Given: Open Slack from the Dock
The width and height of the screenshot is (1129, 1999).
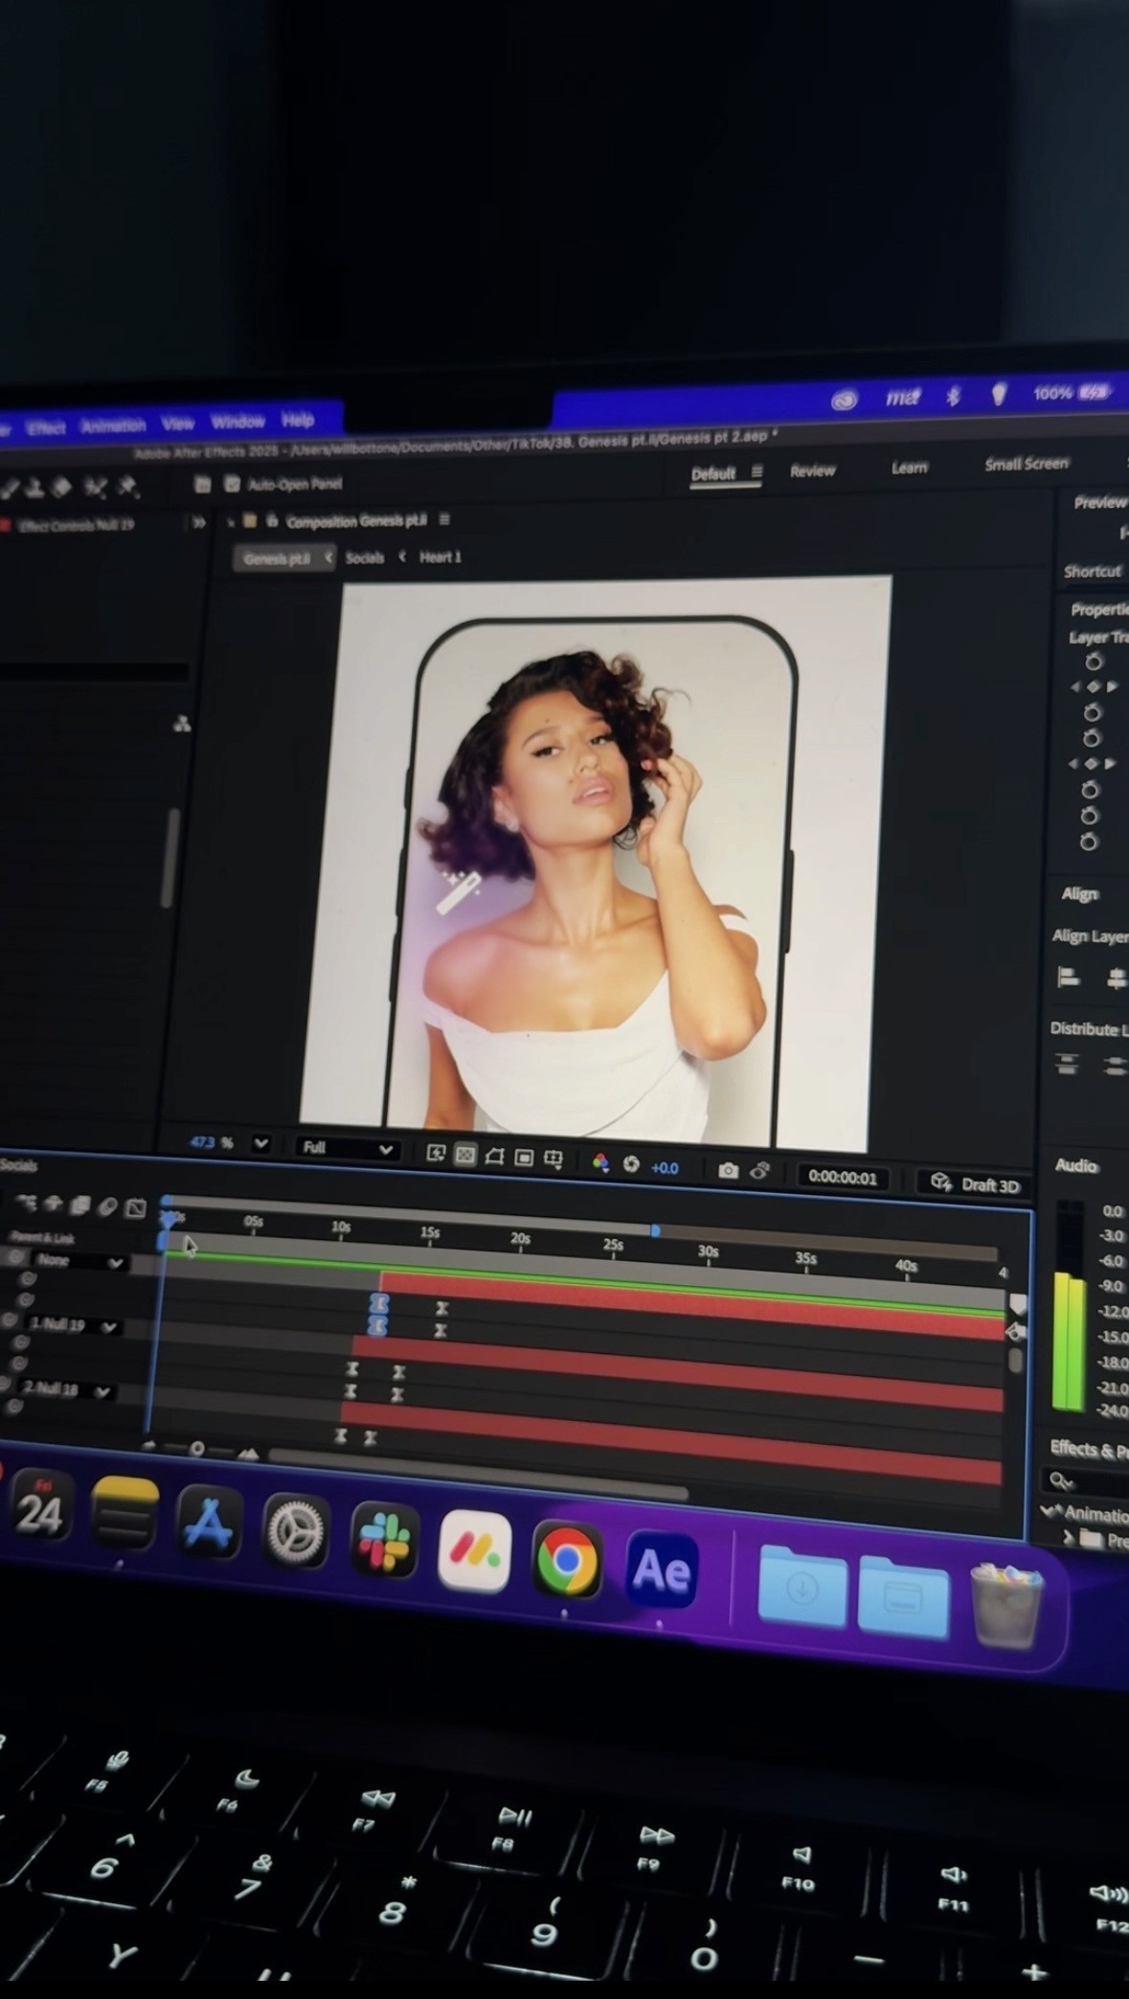Looking at the screenshot, I should pos(384,1539).
